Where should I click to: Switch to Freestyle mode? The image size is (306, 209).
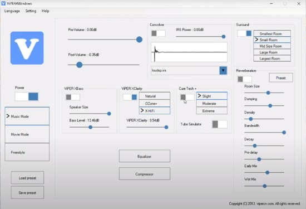27,152
